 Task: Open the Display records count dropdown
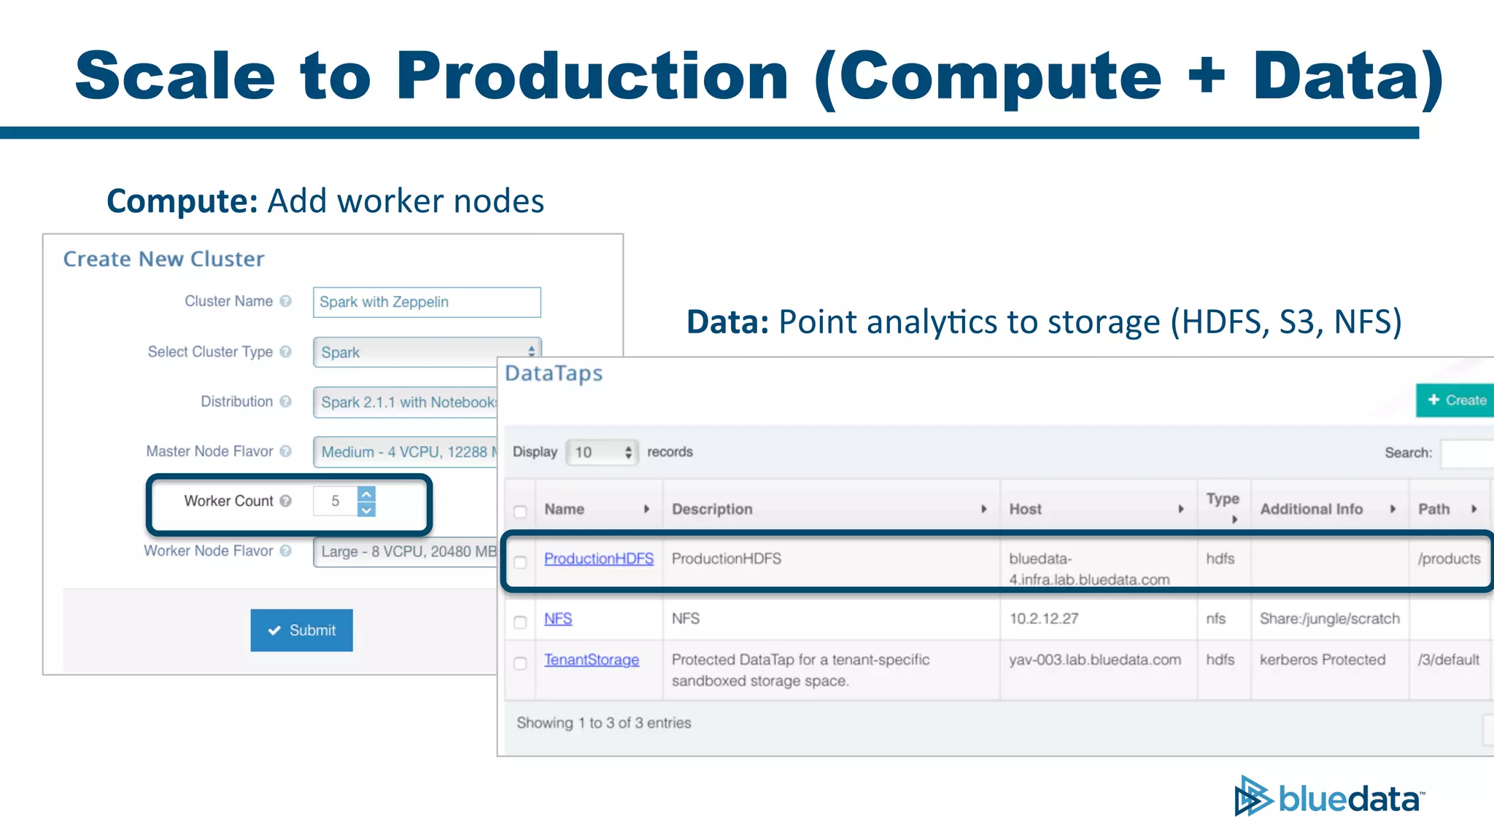pyautogui.click(x=602, y=452)
